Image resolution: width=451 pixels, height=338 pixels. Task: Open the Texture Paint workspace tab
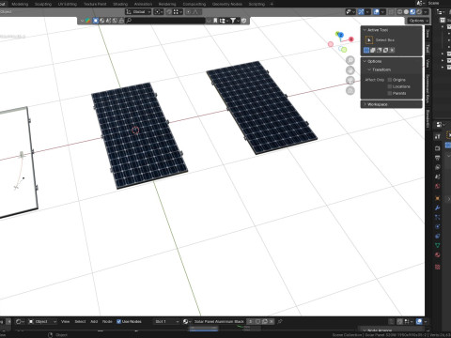coord(95,4)
